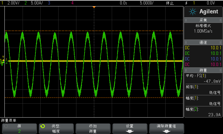Click the 停止 run status indicator
This screenshot has height=134, width=223.
click(170, 3)
